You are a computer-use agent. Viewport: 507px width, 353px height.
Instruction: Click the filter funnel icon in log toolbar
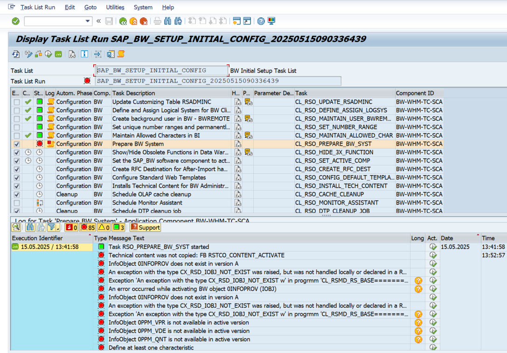coord(51,227)
